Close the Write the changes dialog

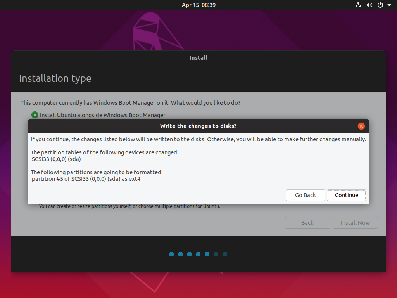coord(361,126)
